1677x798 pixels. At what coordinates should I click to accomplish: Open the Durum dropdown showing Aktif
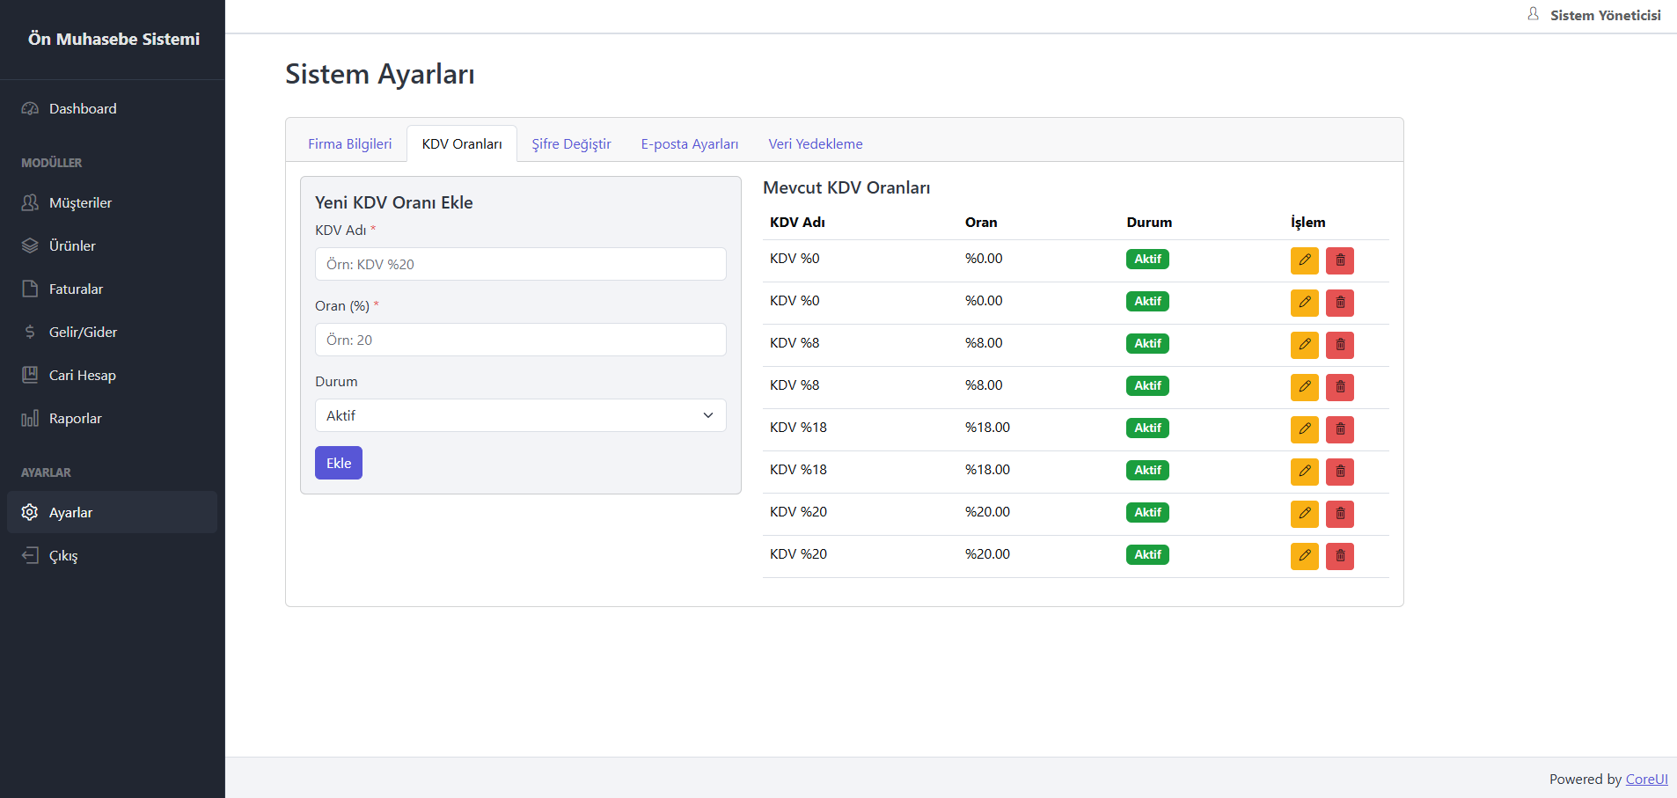(x=521, y=415)
